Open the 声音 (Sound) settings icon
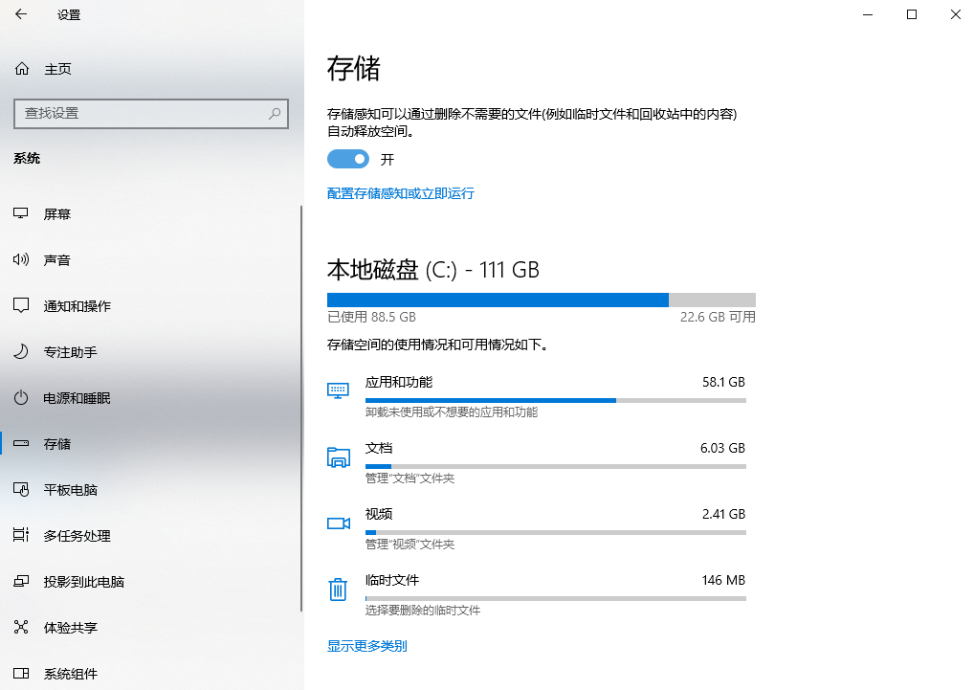The width and height of the screenshot is (974, 690). tap(21, 259)
